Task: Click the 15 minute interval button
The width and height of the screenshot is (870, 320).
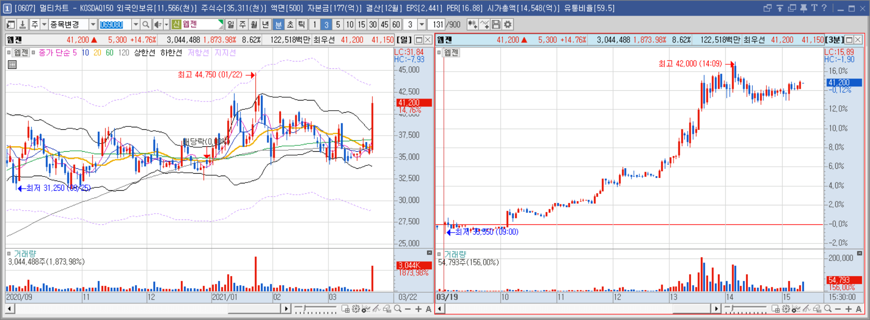Action: (361, 24)
